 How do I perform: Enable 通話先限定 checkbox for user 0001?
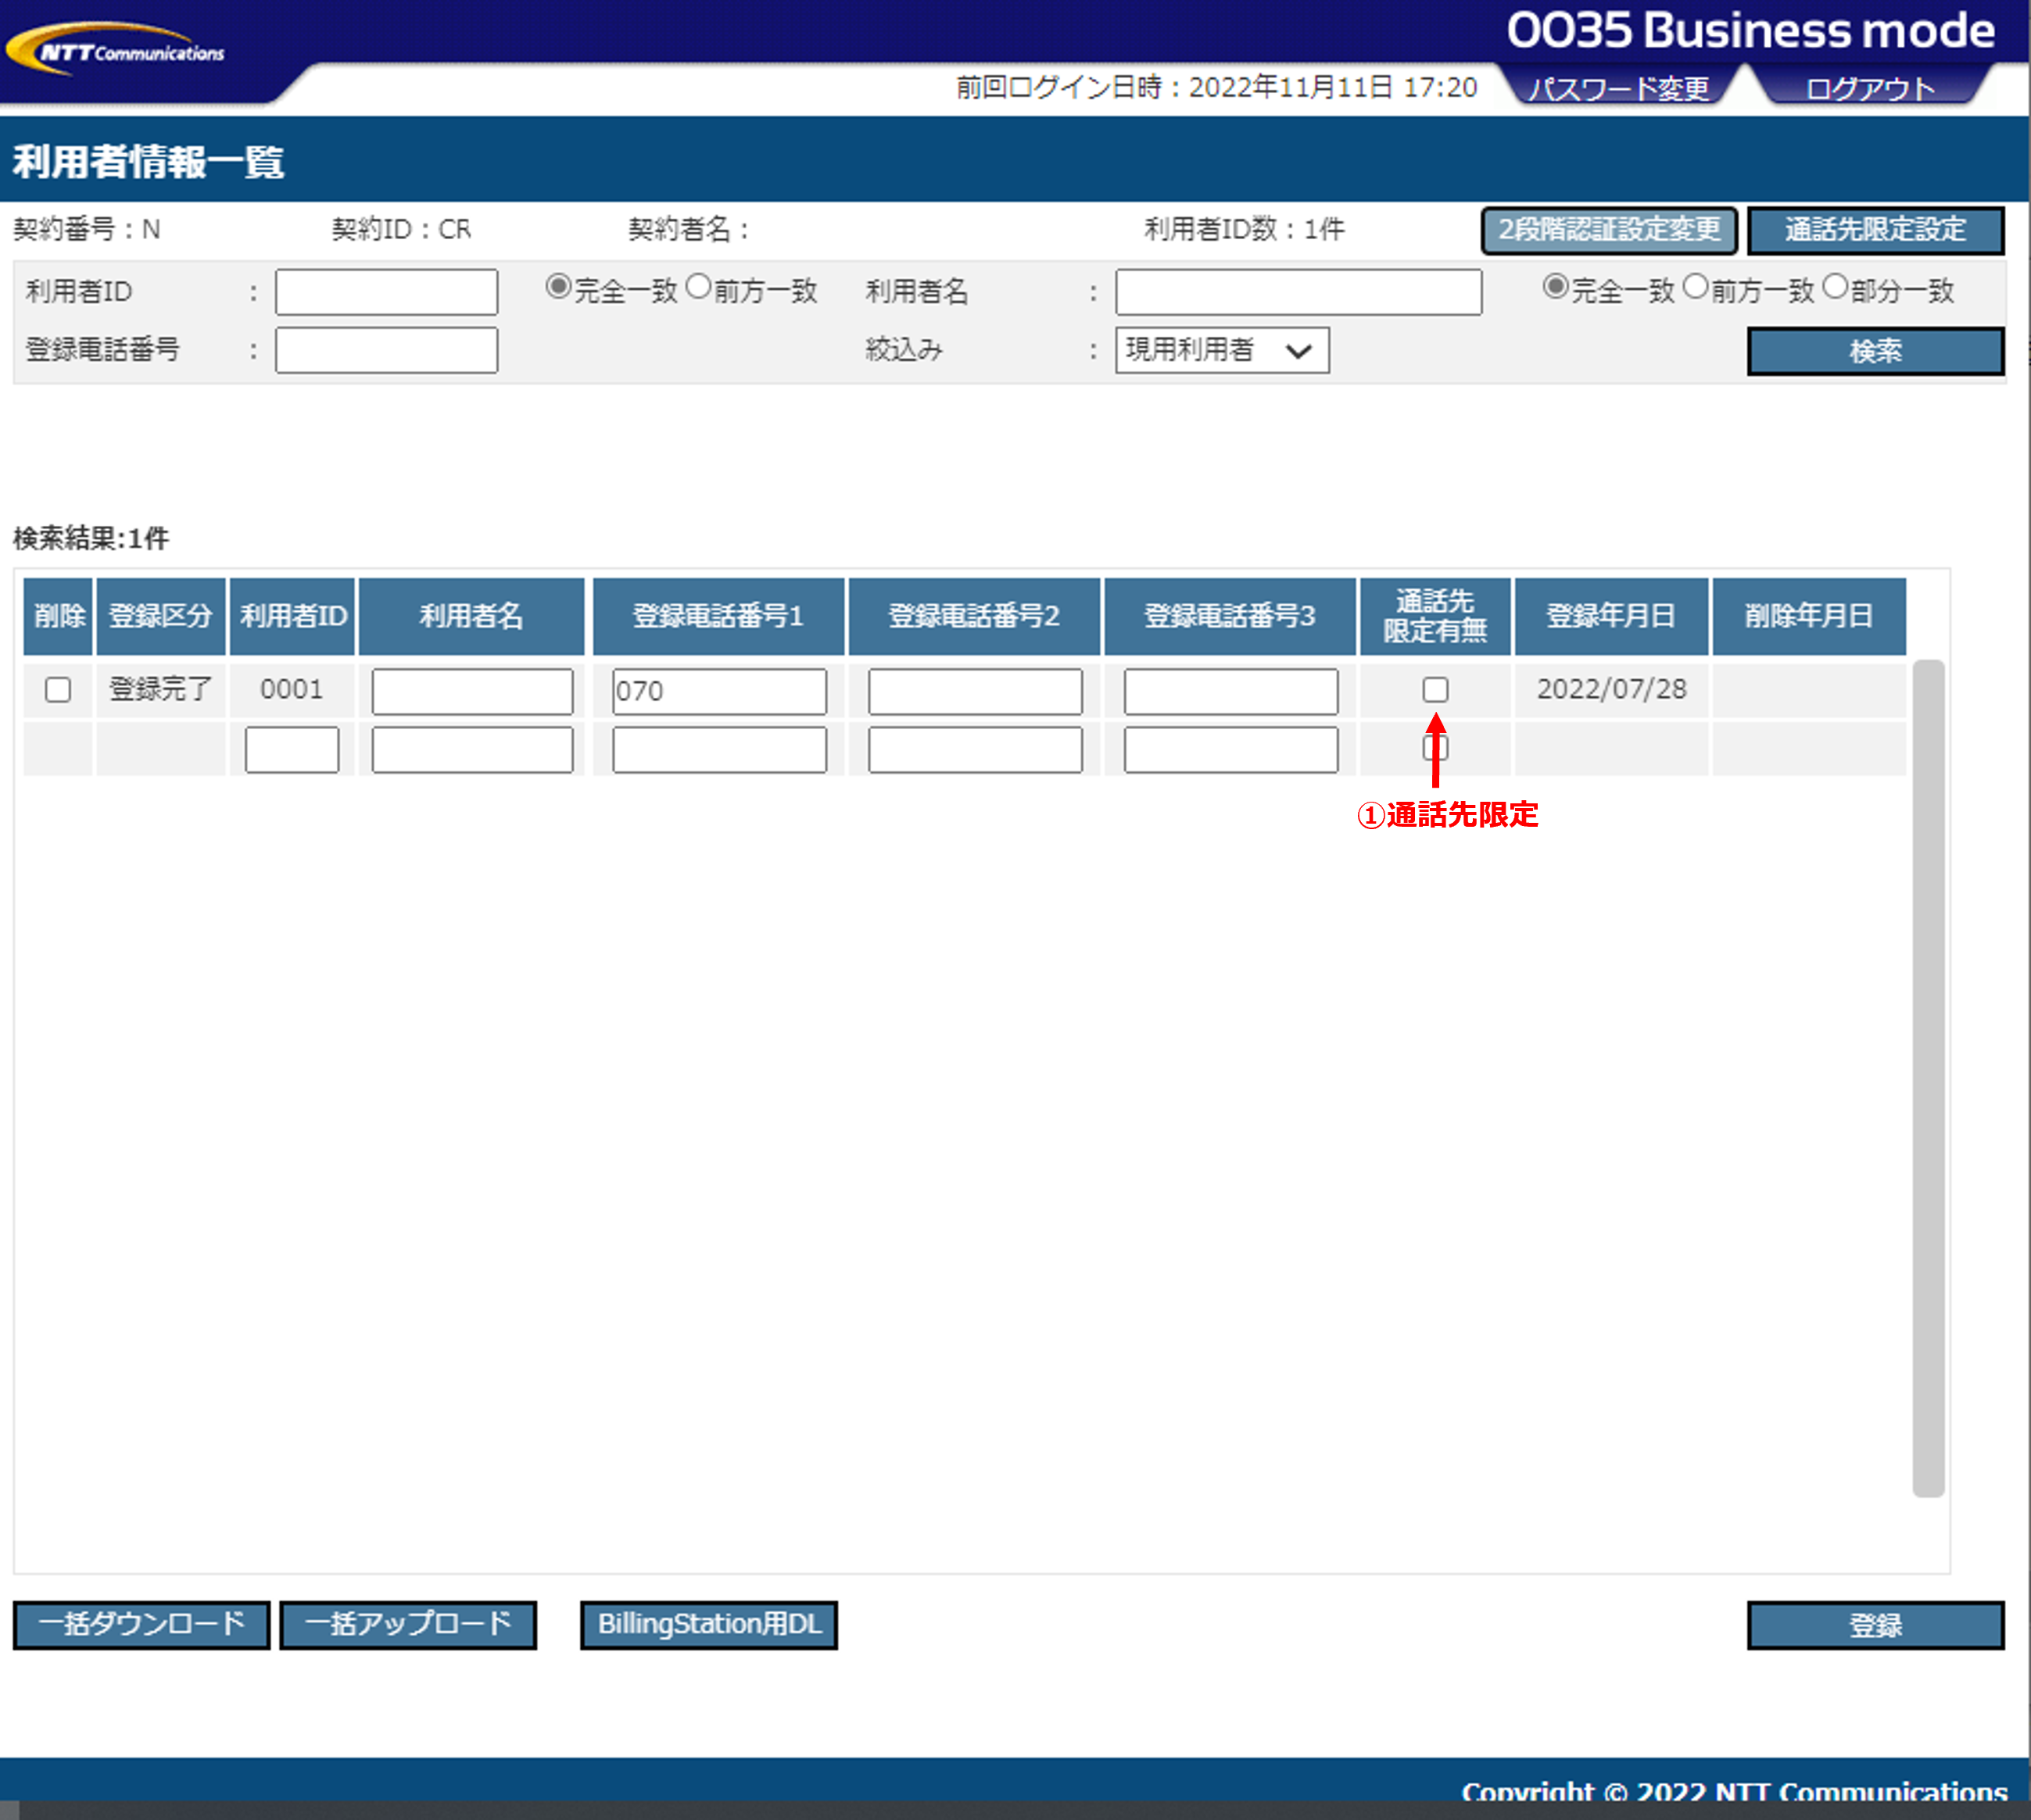1435,690
